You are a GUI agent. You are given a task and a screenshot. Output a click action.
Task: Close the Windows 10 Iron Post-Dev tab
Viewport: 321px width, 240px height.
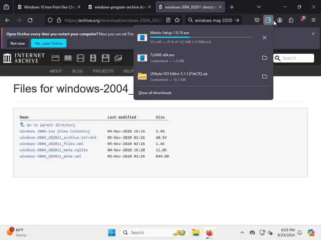click(79, 7)
